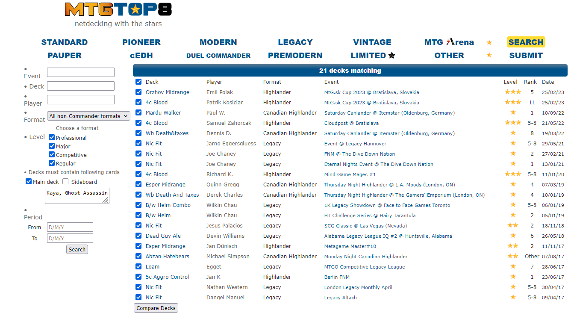Toggle the select-all checkbox in the Deck header

coord(138,82)
